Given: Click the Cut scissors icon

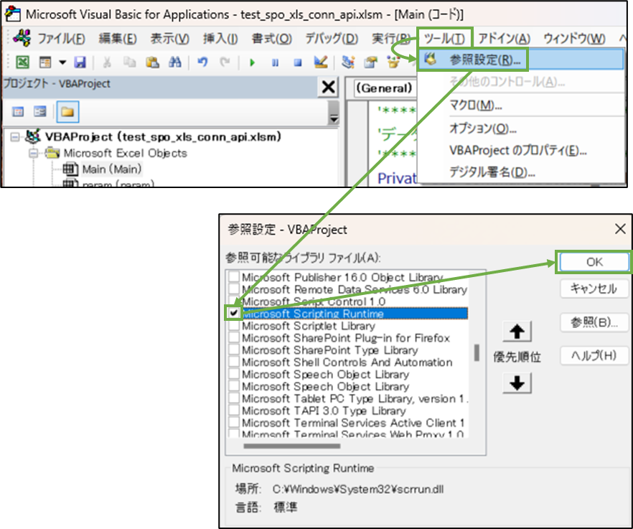Looking at the screenshot, I should click(107, 62).
